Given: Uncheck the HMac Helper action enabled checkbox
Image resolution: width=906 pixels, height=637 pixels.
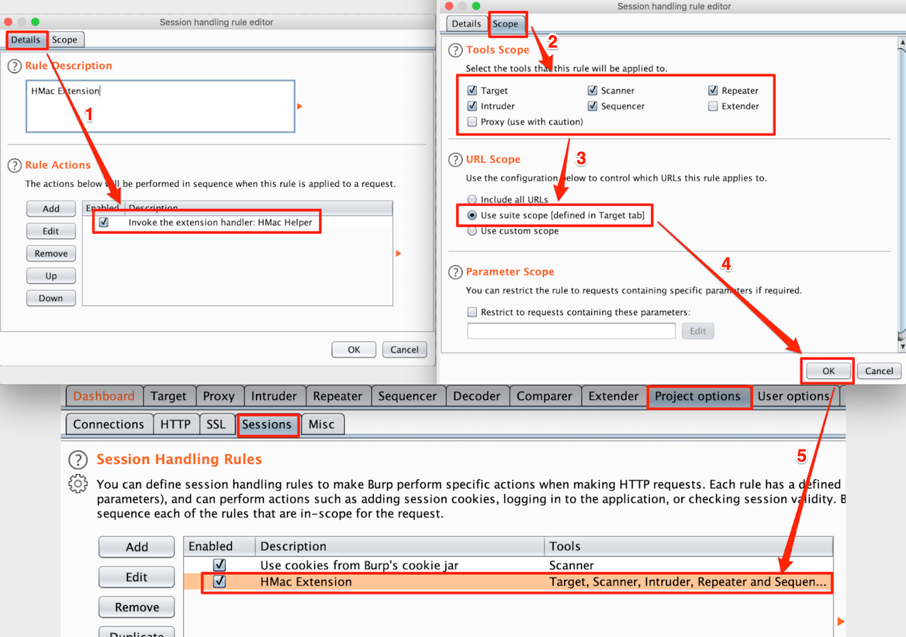Looking at the screenshot, I should (x=104, y=222).
